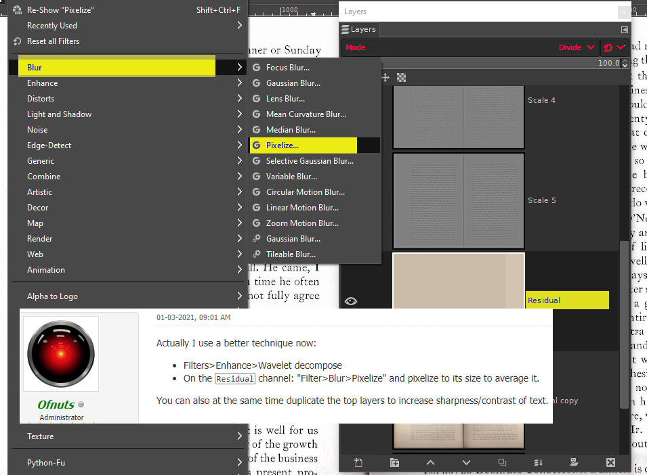Lower the selected layer one step
647x475 pixels.
(466, 463)
